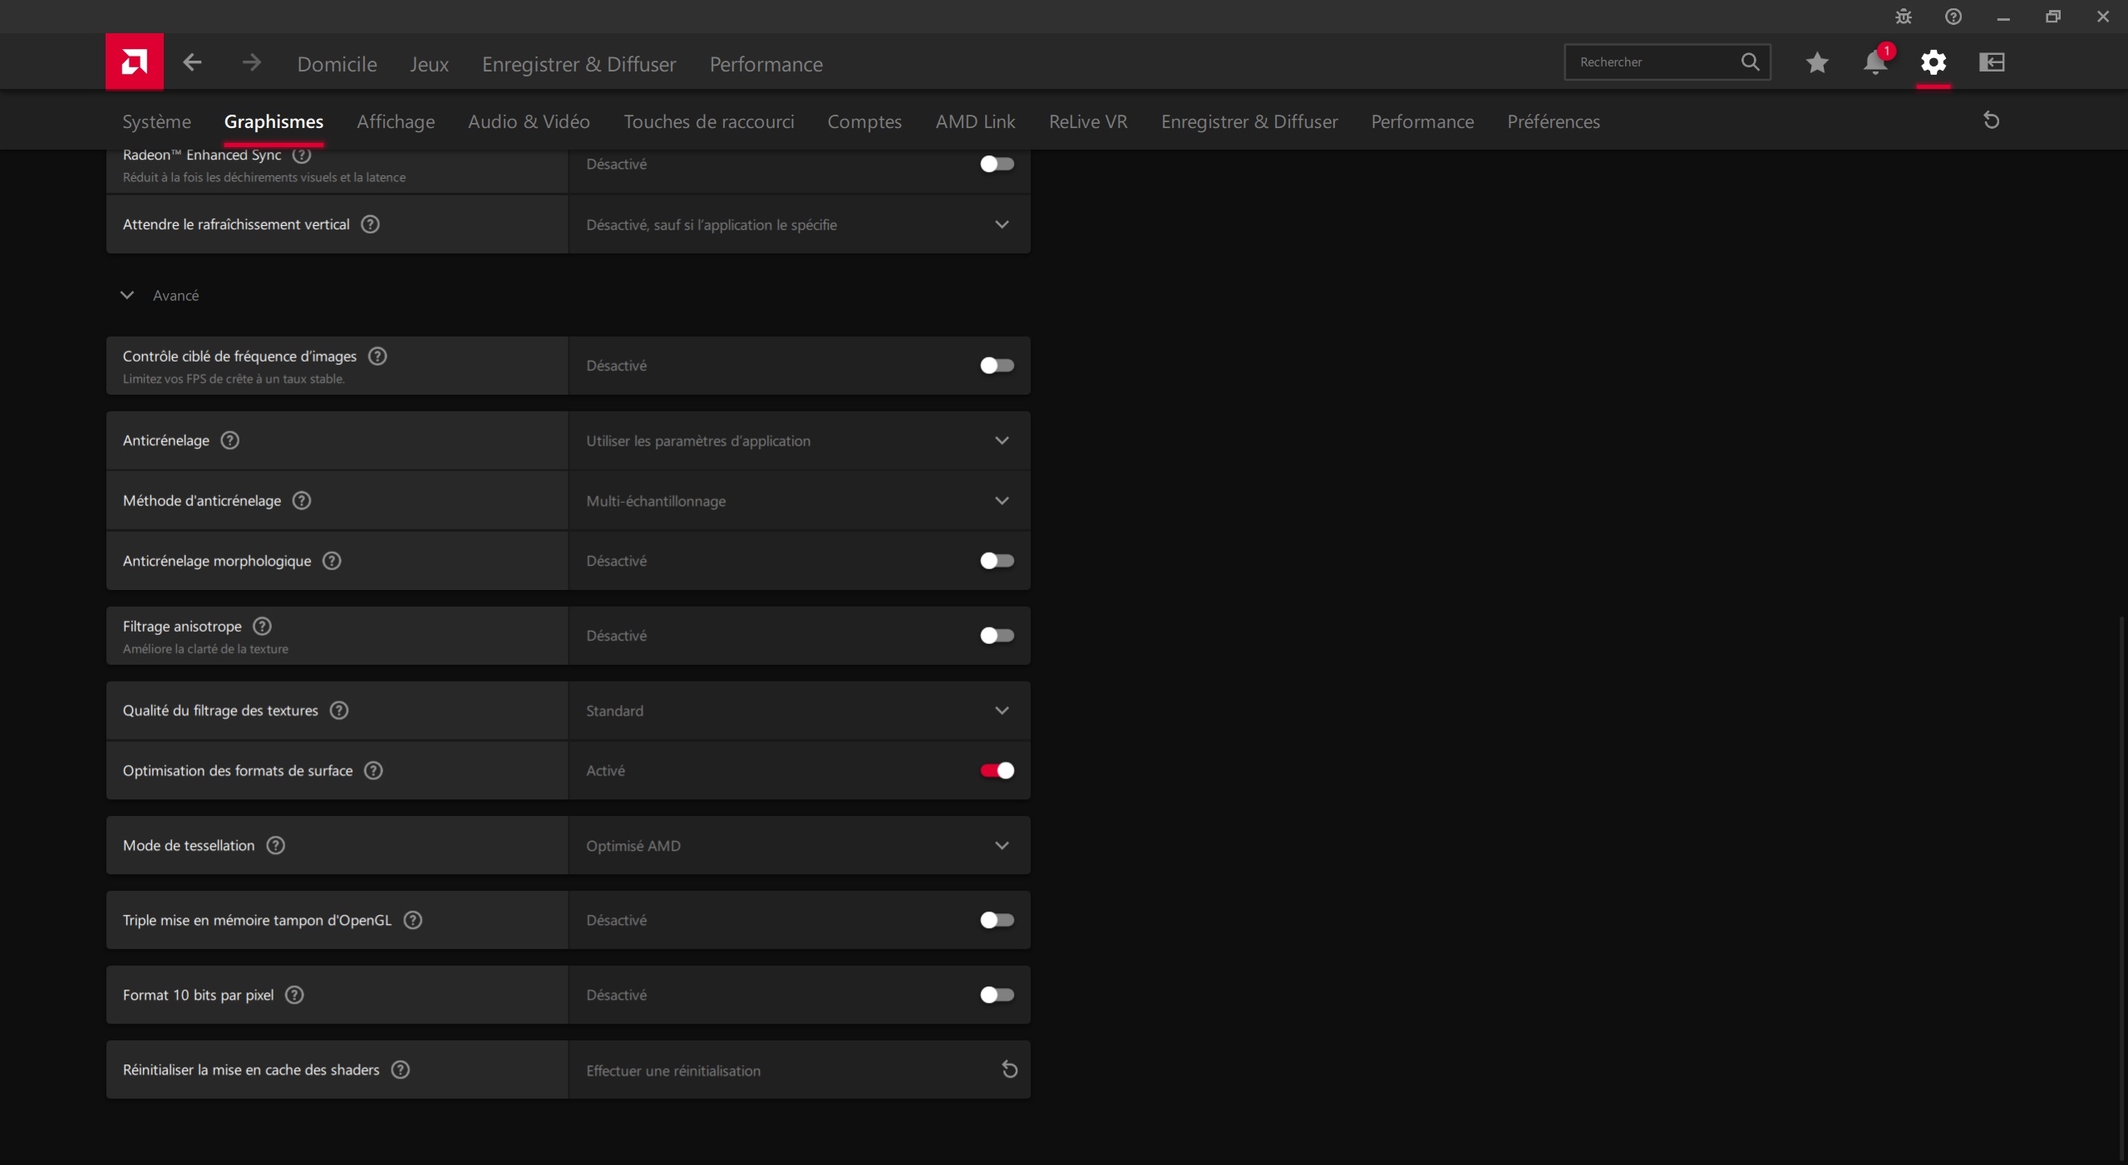Toggle the sidebar panel icon
The width and height of the screenshot is (2128, 1165).
click(1992, 62)
